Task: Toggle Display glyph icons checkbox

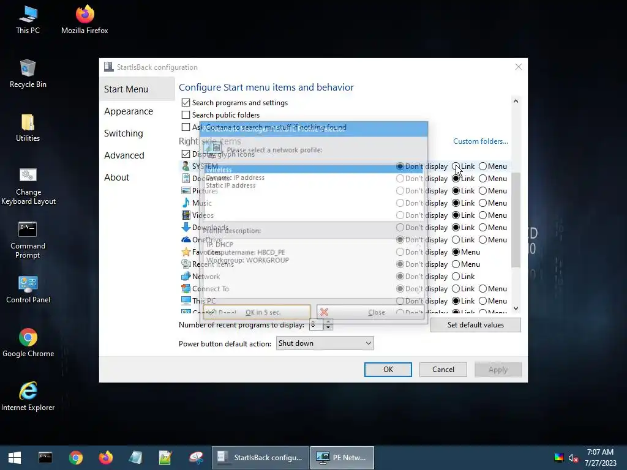Action: 186,154
